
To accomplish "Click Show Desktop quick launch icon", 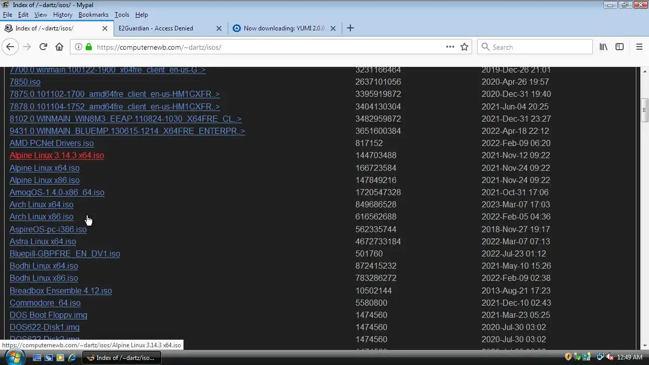I will pos(37,357).
